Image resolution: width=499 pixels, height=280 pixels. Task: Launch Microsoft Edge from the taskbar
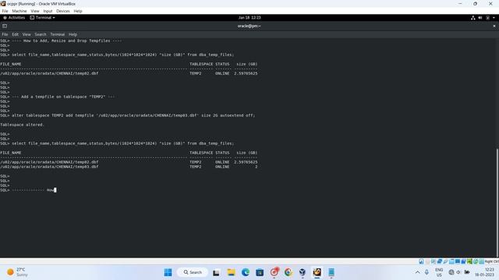point(246,272)
